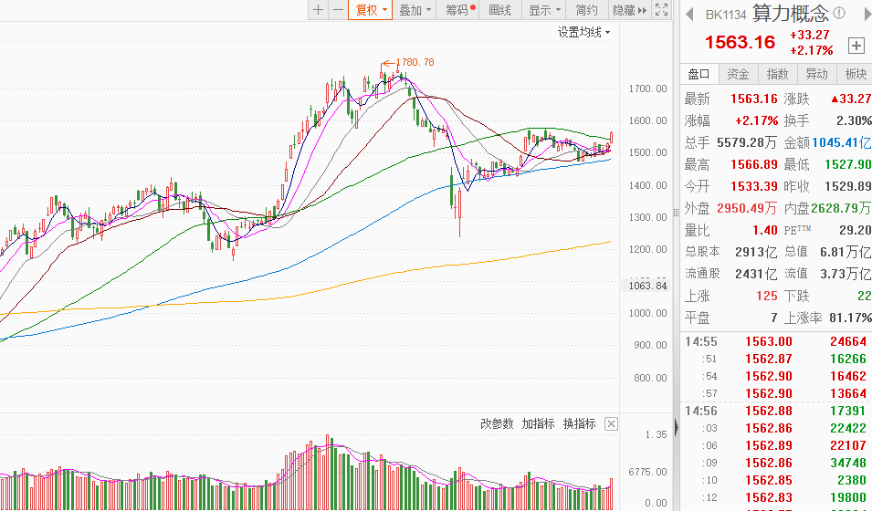872x511 pixels.
Task: Click the zoom in plus icon
Action: (x=318, y=10)
